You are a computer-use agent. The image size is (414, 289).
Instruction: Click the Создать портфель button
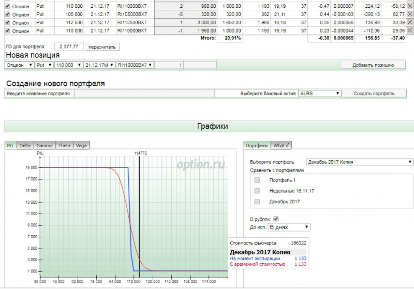click(374, 94)
